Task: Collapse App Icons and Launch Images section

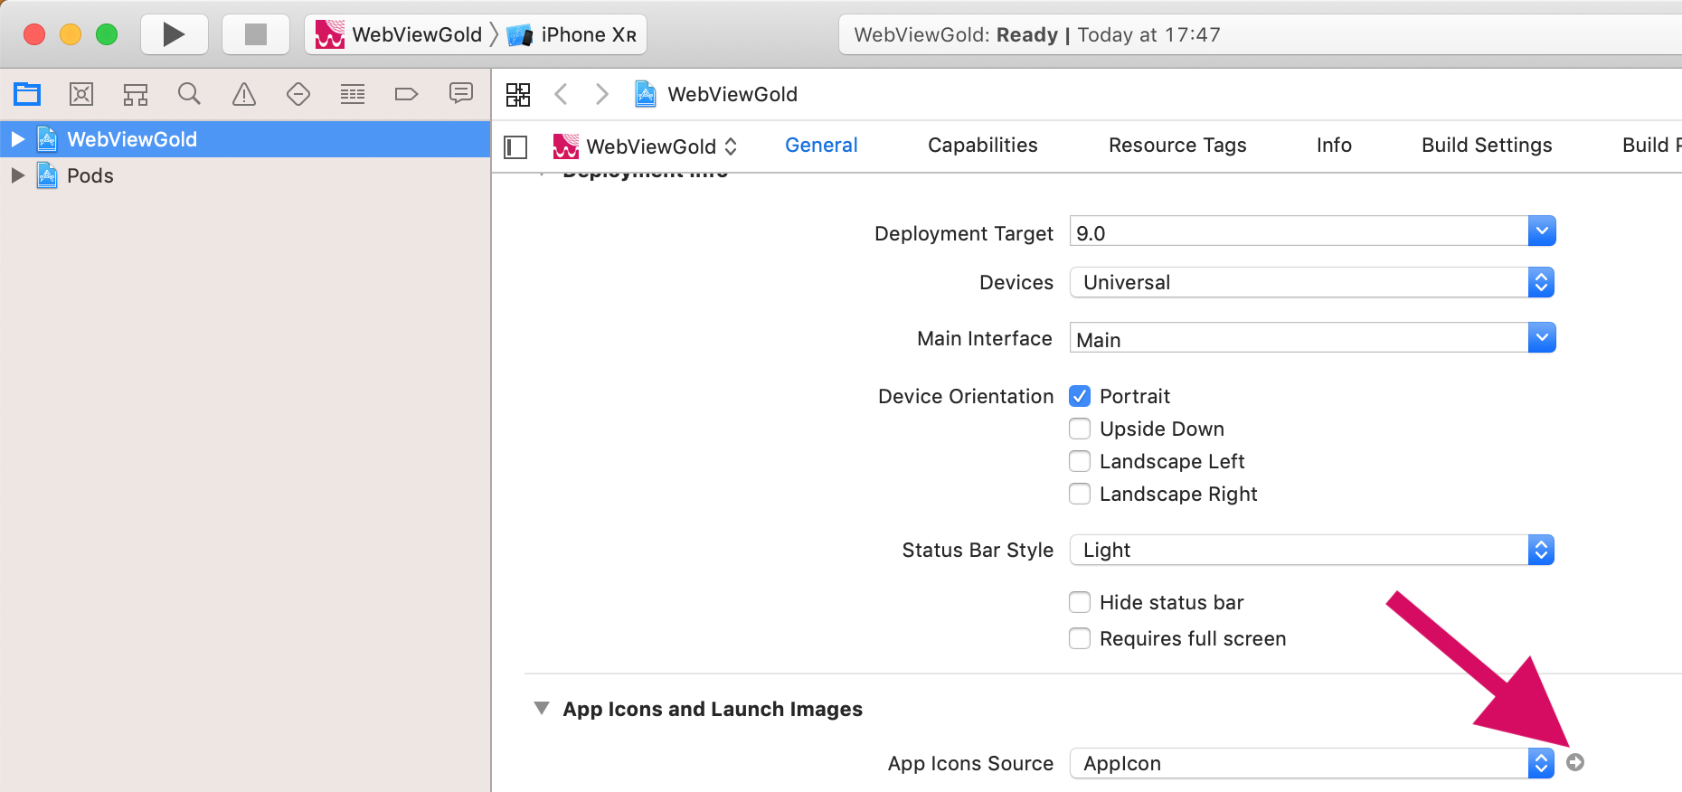Action: tap(542, 708)
